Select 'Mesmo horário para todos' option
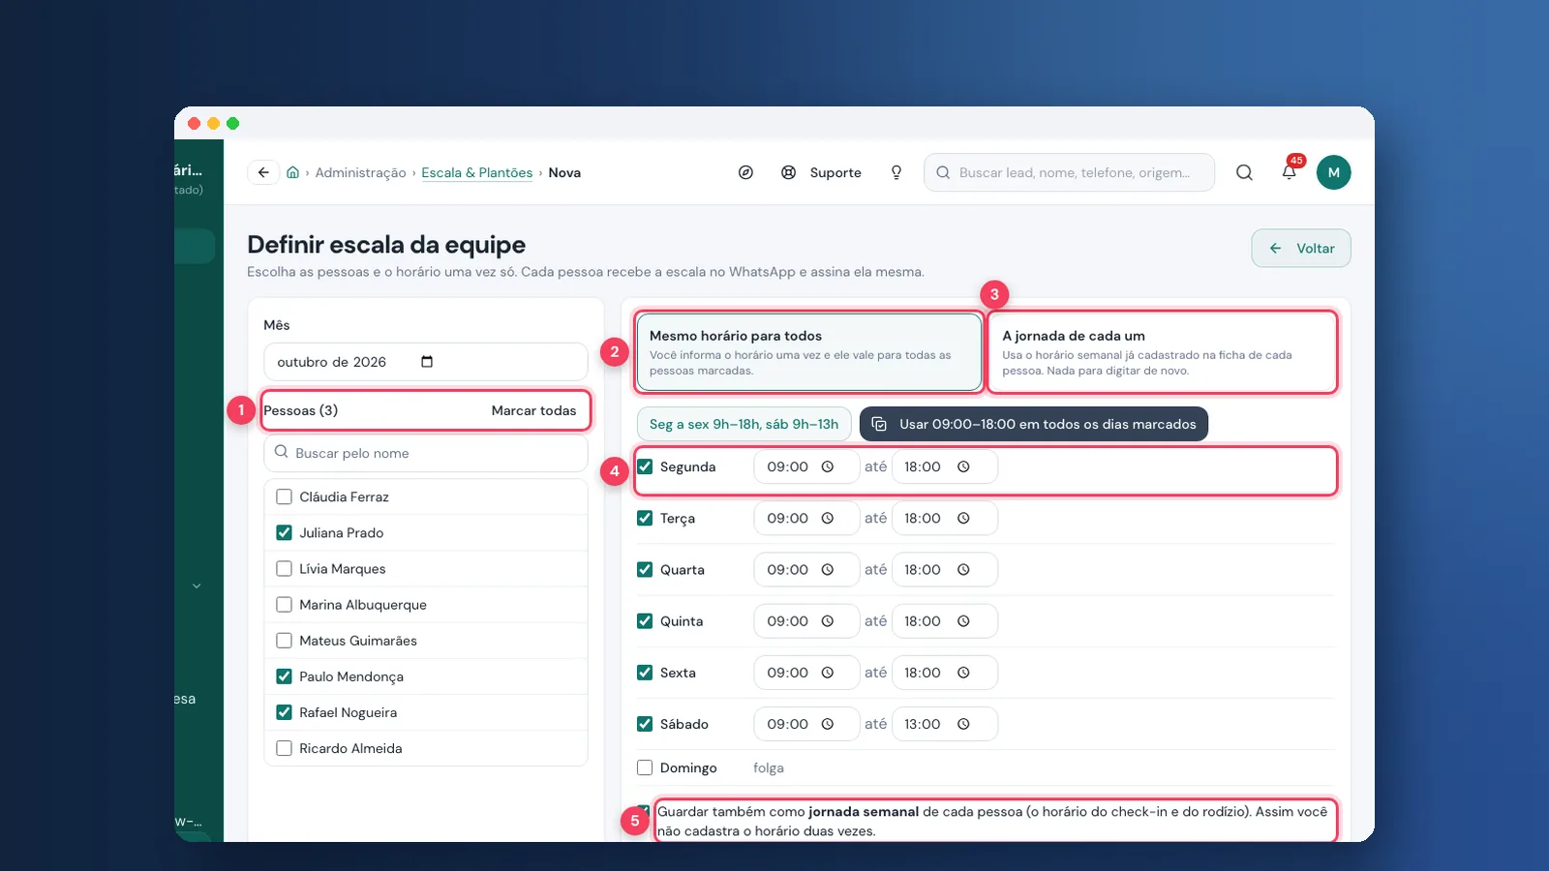Screen dimensions: 1549x871 pyautogui.click(x=808, y=352)
